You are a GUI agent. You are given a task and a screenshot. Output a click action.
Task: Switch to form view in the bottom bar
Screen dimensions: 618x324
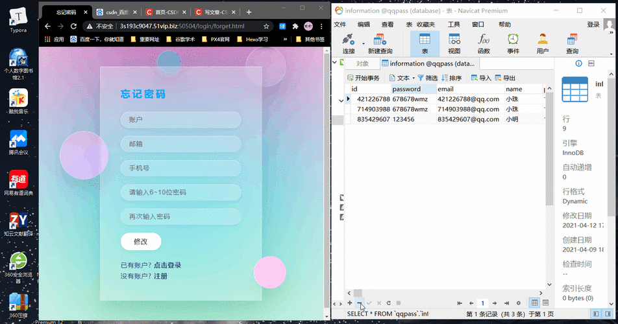pyautogui.click(x=545, y=303)
